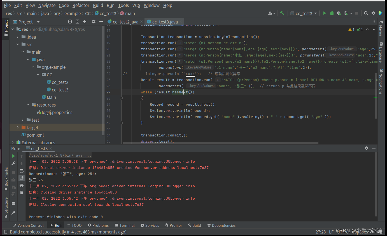The width and height of the screenshot is (387, 236).
Task: Expand the .idea folder
Action: pyautogui.click(x=18, y=37)
